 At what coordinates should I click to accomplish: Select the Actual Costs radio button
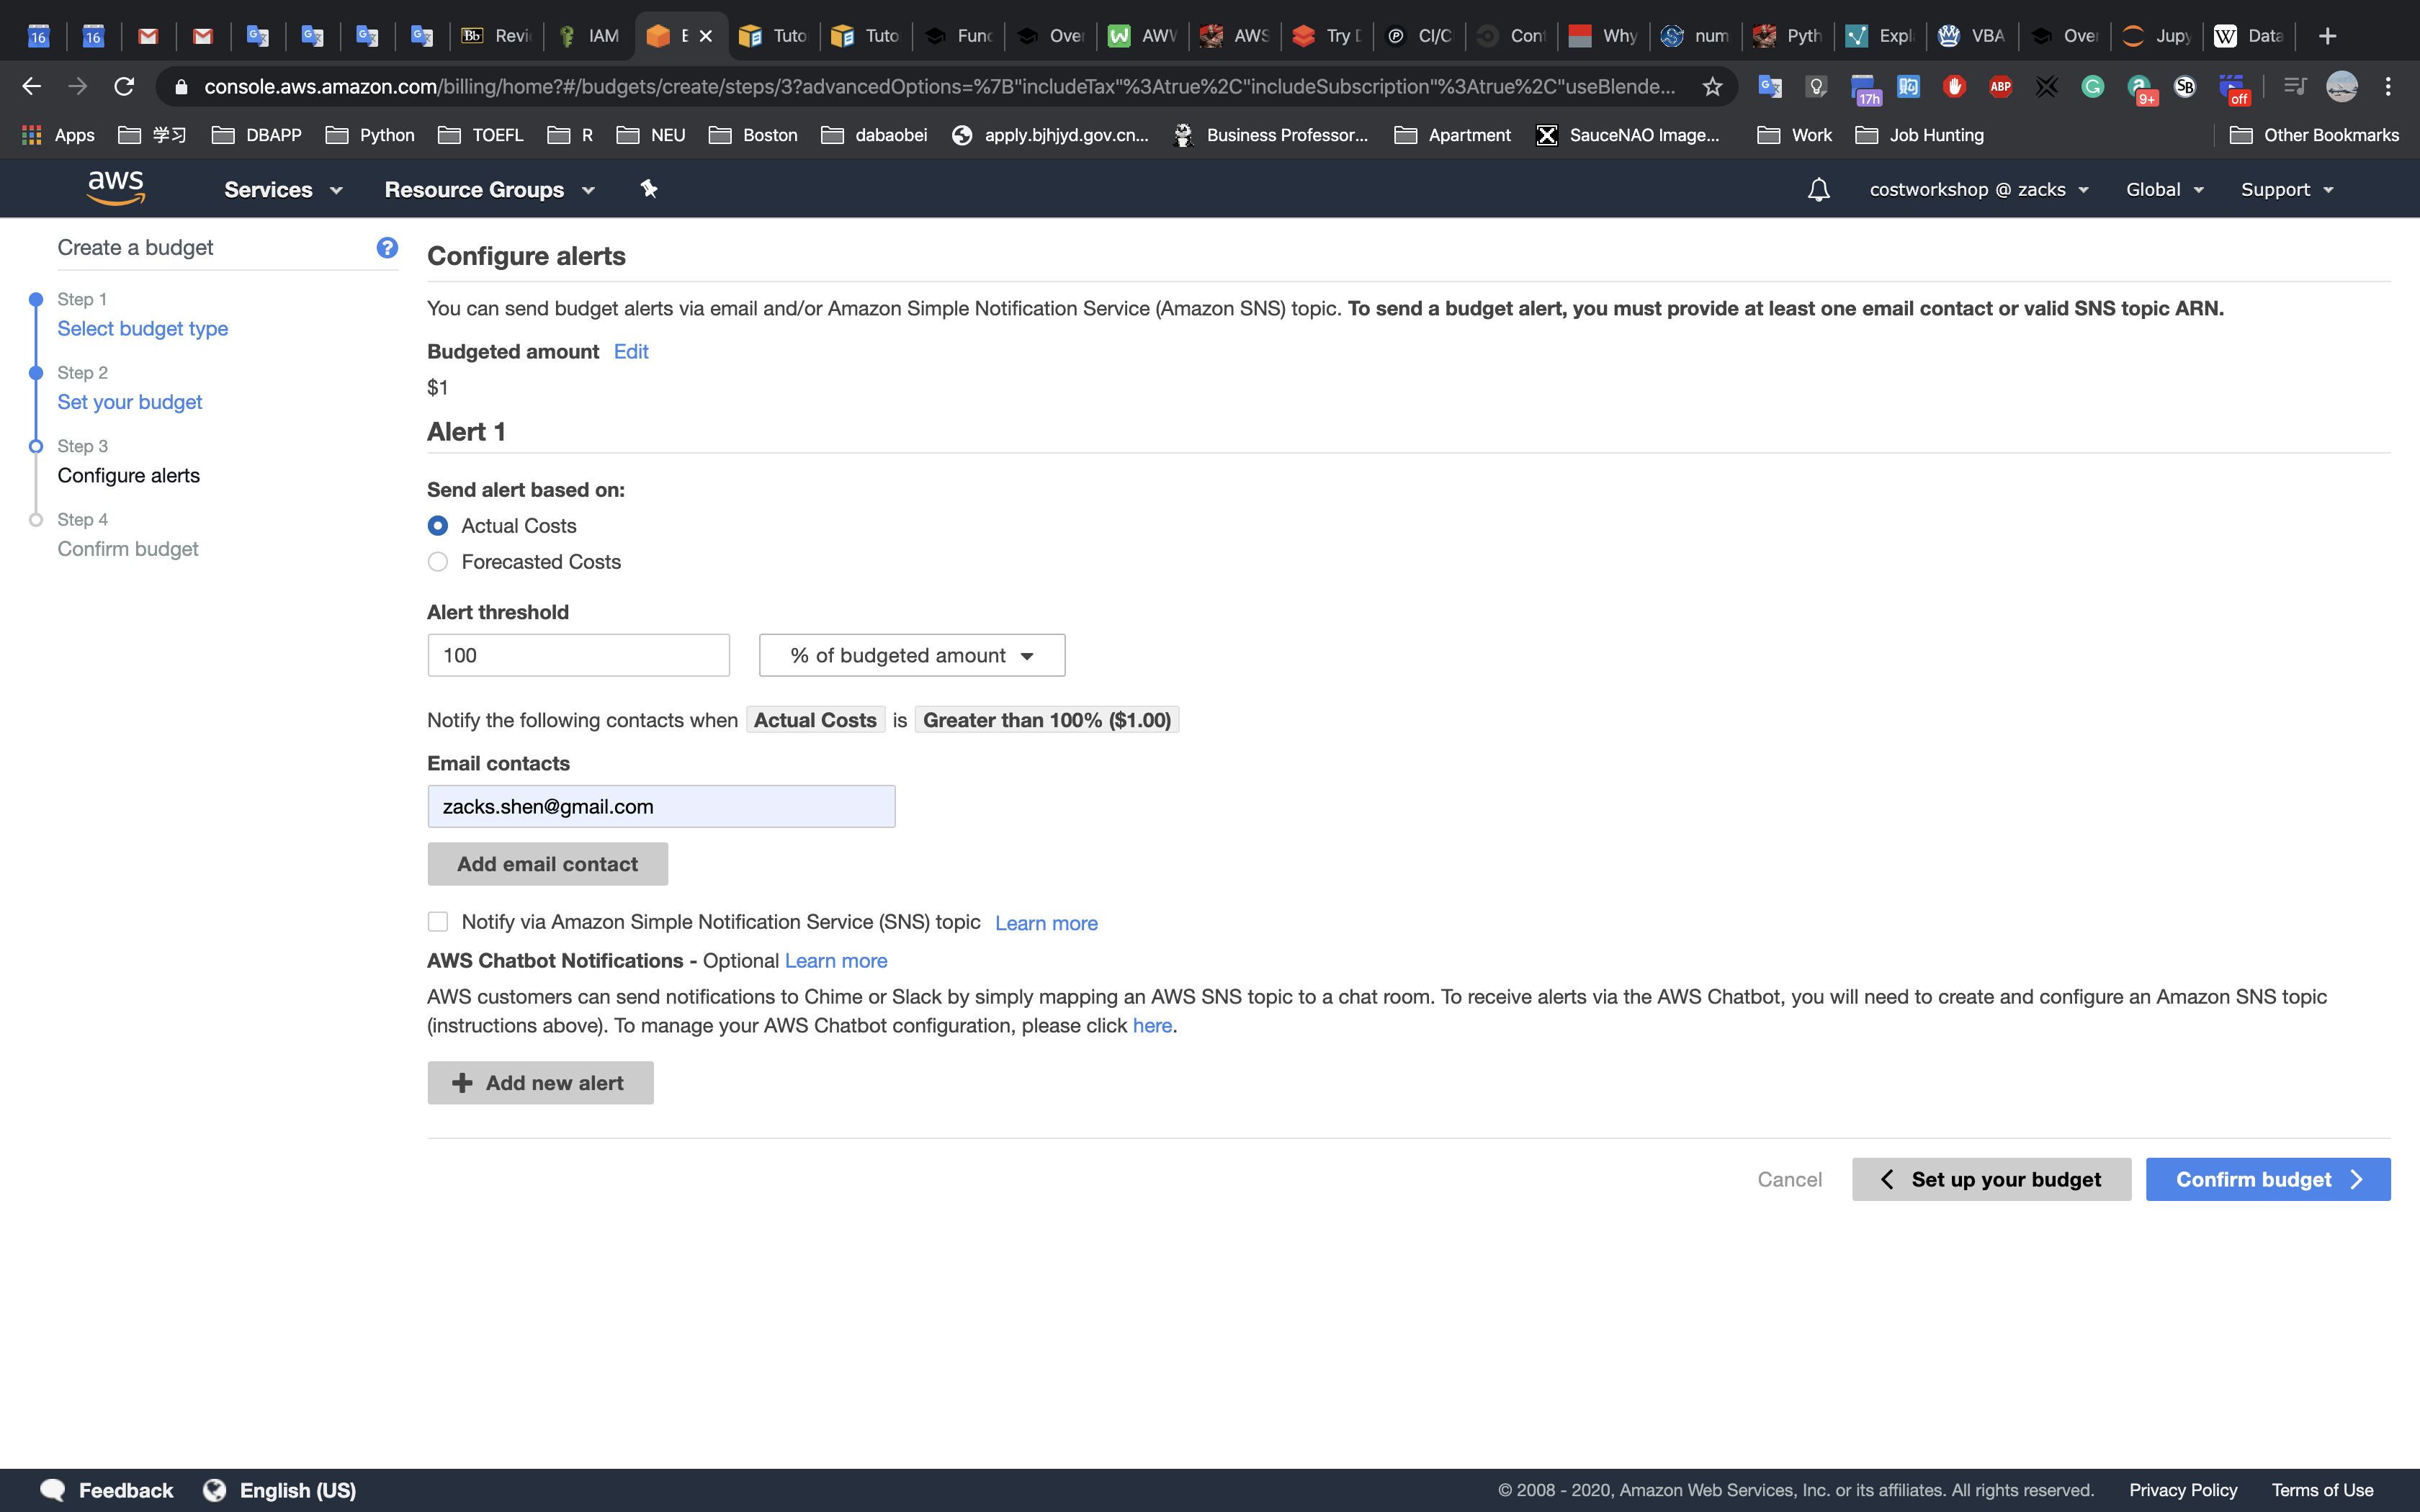click(x=438, y=526)
